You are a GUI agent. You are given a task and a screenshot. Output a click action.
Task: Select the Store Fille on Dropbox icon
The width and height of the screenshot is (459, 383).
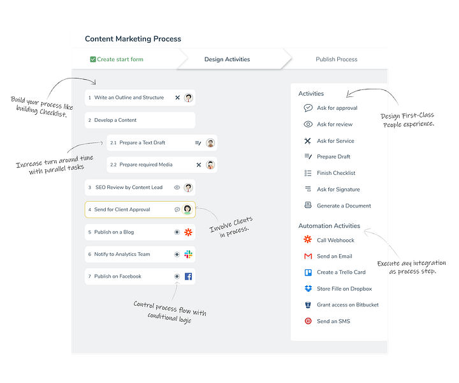[309, 289]
